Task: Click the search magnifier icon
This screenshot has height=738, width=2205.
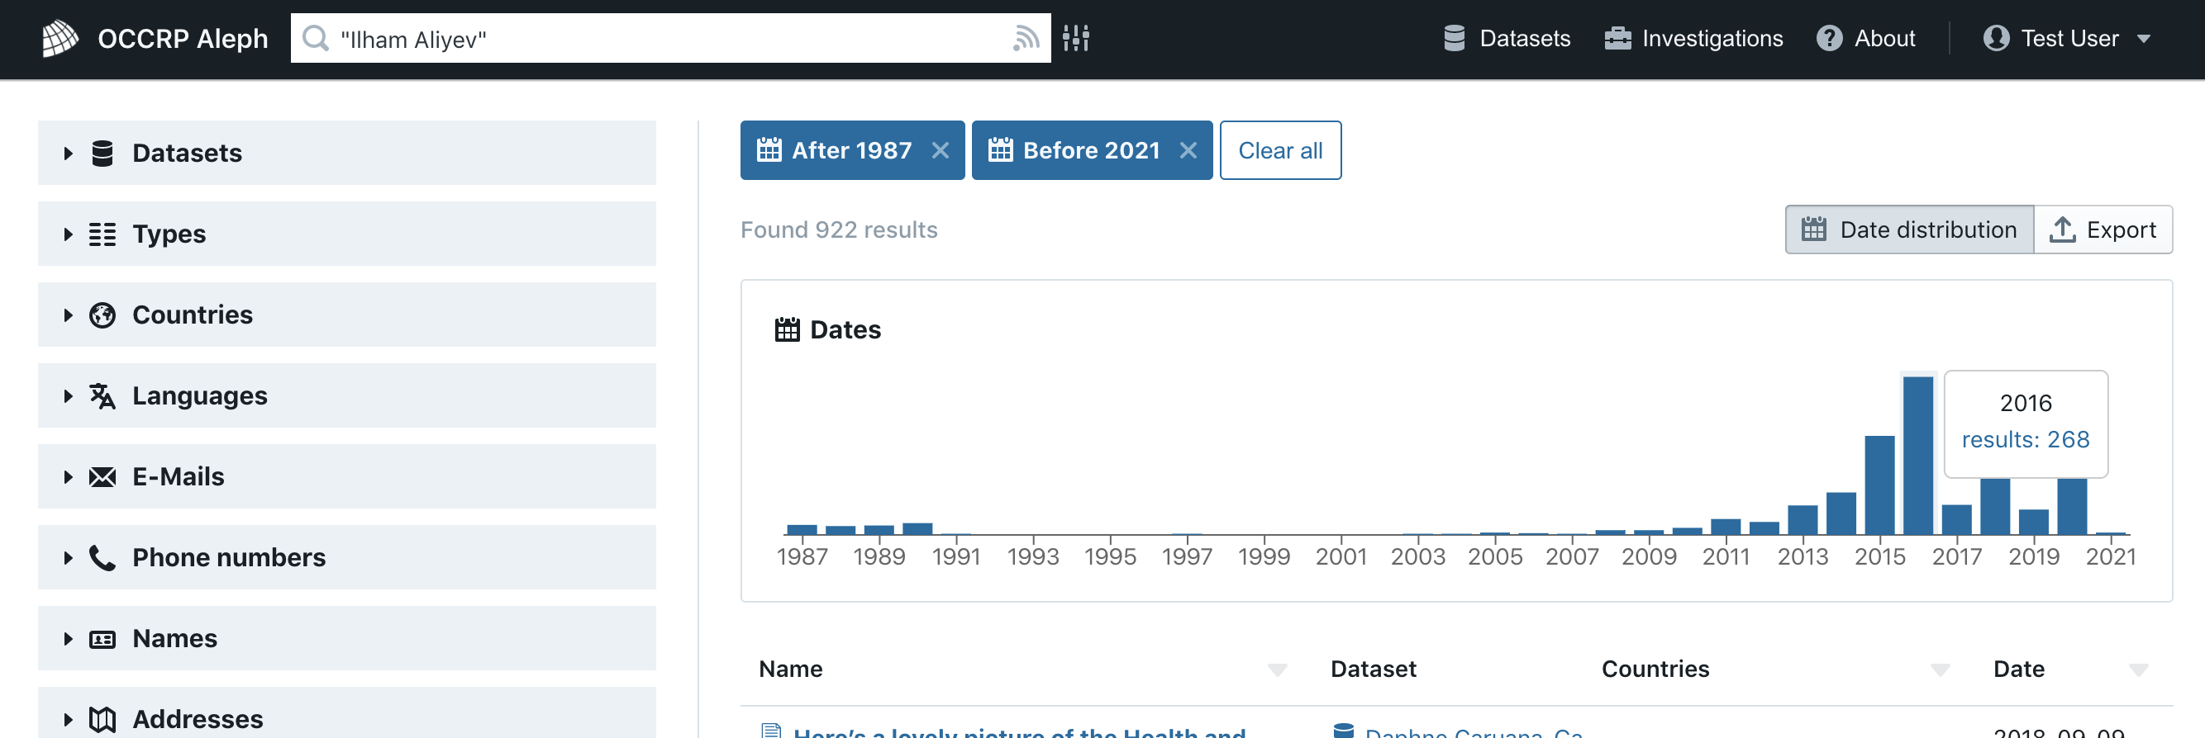Action: (x=316, y=39)
